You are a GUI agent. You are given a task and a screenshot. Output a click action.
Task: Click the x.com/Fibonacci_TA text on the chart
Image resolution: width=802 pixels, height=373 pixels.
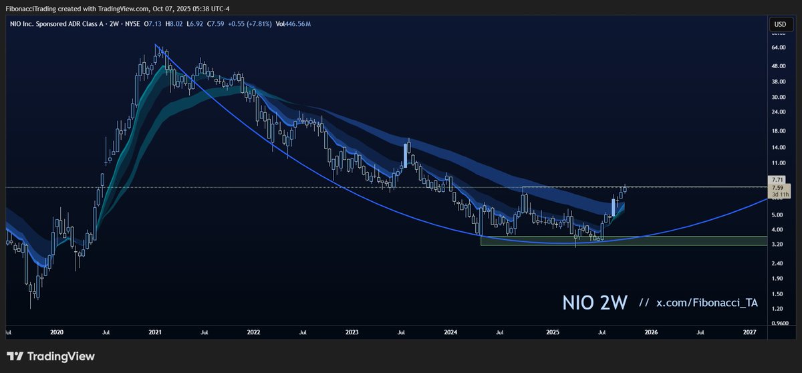(x=706, y=303)
